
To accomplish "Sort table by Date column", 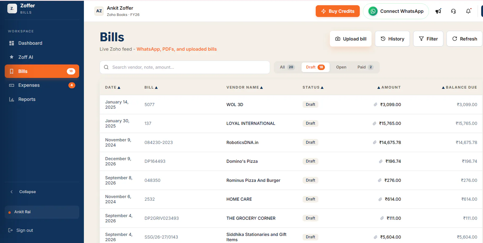I will click(113, 87).
